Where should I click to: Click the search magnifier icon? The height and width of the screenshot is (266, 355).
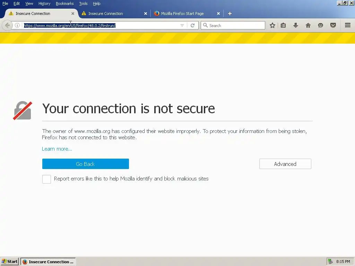tap(205, 25)
